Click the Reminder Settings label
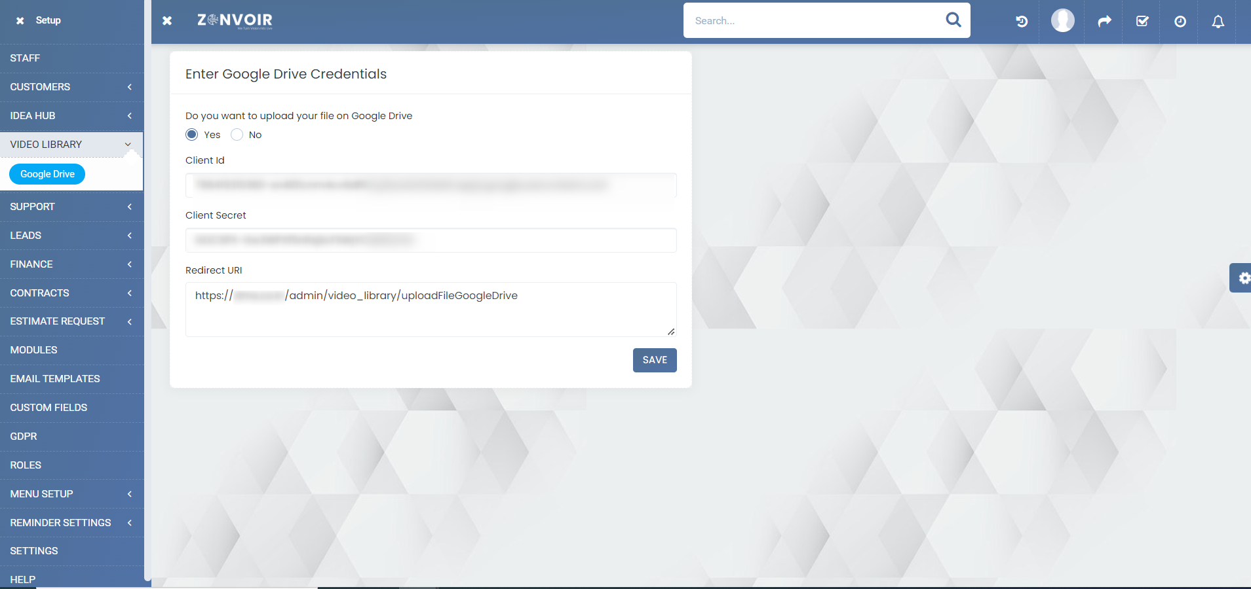 (x=60, y=523)
